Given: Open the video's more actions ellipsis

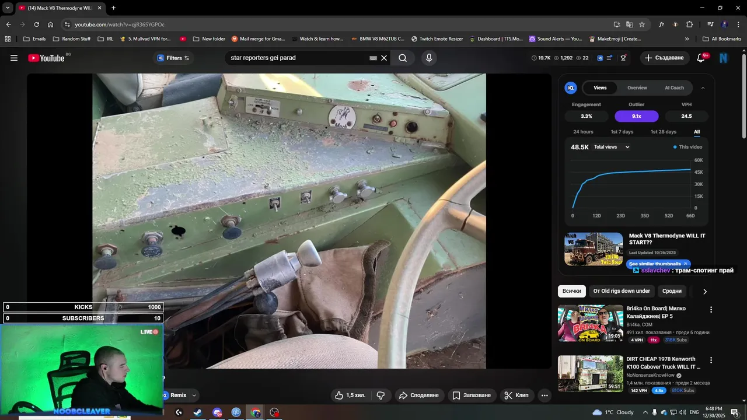Looking at the screenshot, I should [544, 395].
